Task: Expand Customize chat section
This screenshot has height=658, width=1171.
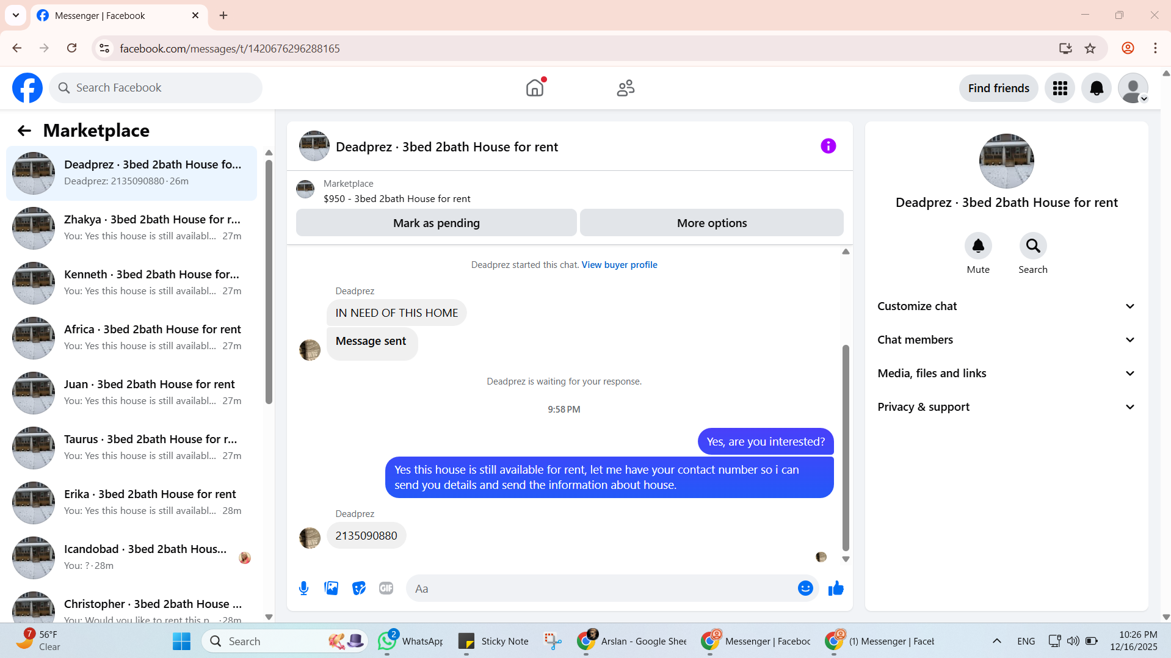Action: pyautogui.click(x=1006, y=306)
